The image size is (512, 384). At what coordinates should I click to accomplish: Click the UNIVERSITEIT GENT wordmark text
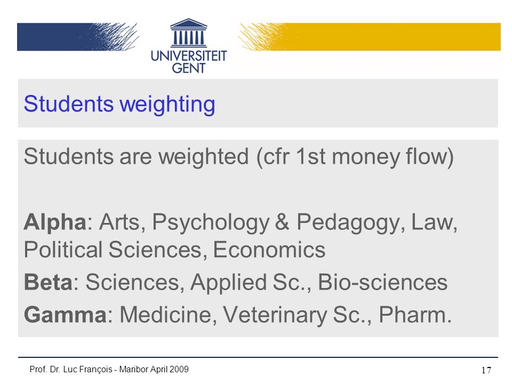click(x=189, y=62)
